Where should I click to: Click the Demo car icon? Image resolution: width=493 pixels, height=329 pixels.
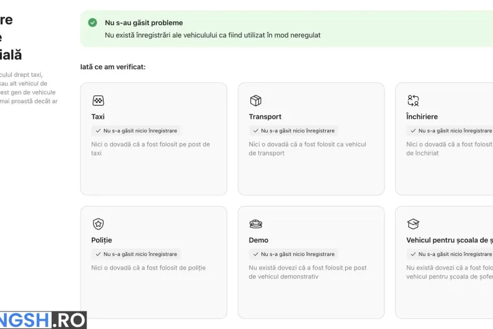pyautogui.click(x=256, y=224)
